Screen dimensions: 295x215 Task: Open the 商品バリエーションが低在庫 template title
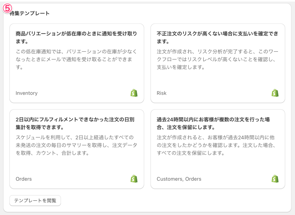76,37
